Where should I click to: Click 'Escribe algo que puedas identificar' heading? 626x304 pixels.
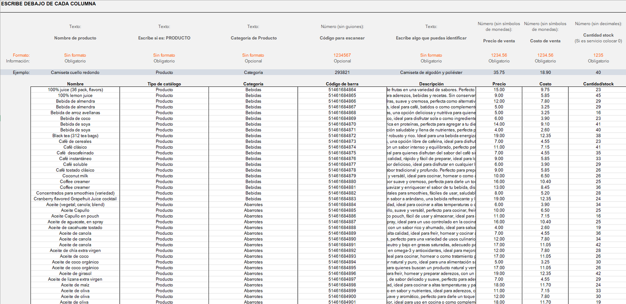tap(431, 38)
